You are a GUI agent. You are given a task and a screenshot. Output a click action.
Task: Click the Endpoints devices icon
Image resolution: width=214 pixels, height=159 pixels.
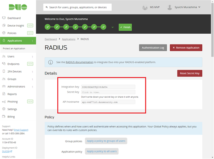(4, 64)
